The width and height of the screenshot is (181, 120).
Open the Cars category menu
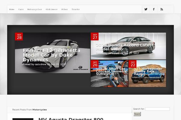click(x=21, y=9)
